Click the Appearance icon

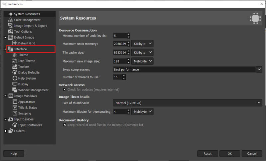click(x=15, y=101)
